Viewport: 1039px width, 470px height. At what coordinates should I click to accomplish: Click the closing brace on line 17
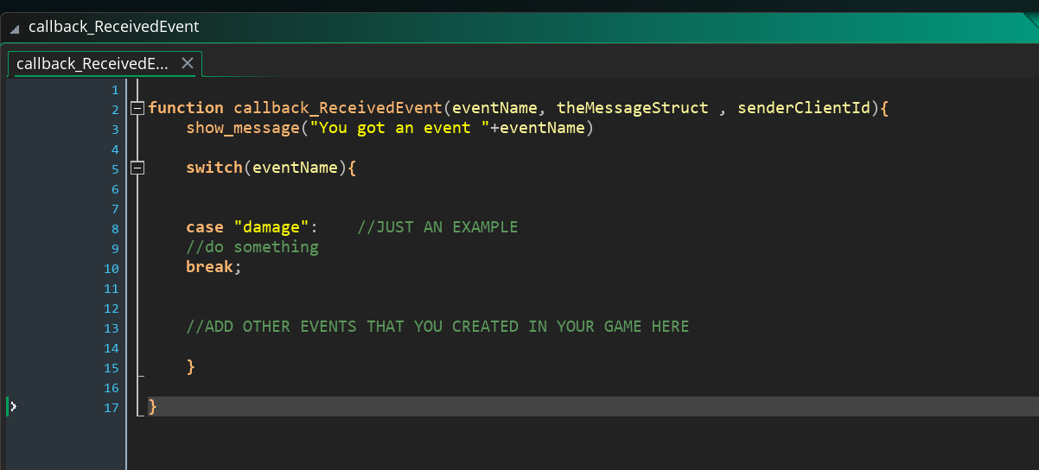(152, 406)
